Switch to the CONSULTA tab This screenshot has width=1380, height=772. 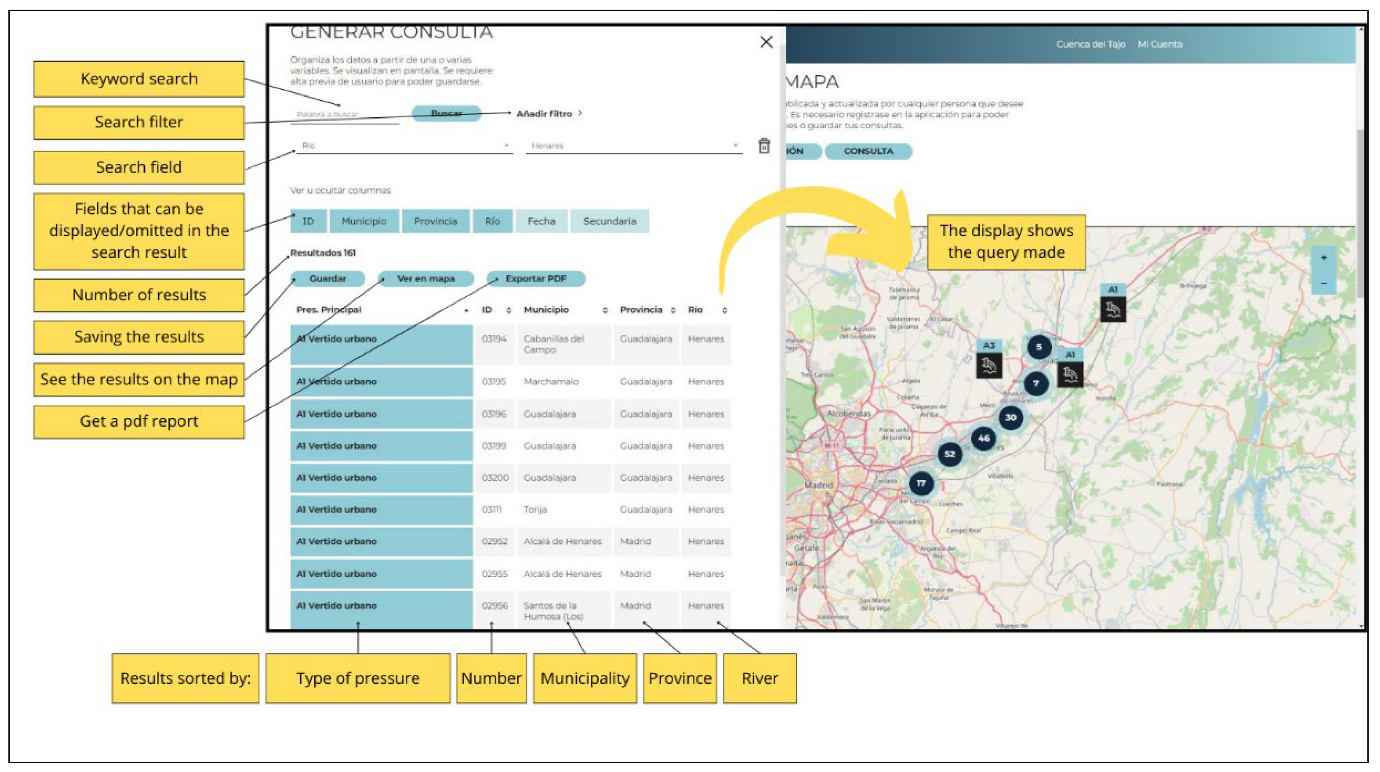pyautogui.click(x=868, y=151)
